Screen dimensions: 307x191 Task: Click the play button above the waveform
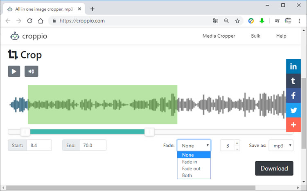click(14, 71)
